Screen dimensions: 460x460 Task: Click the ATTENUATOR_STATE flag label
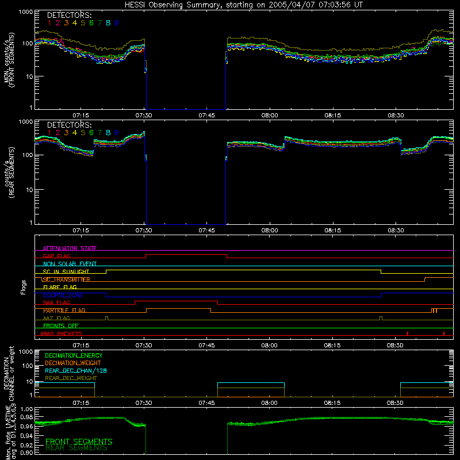pyautogui.click(x=70, y=248)
